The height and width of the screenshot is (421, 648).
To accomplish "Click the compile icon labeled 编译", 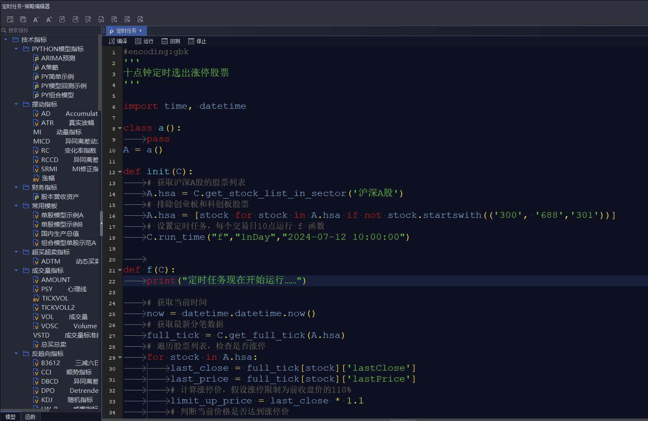I will point(118,41).
